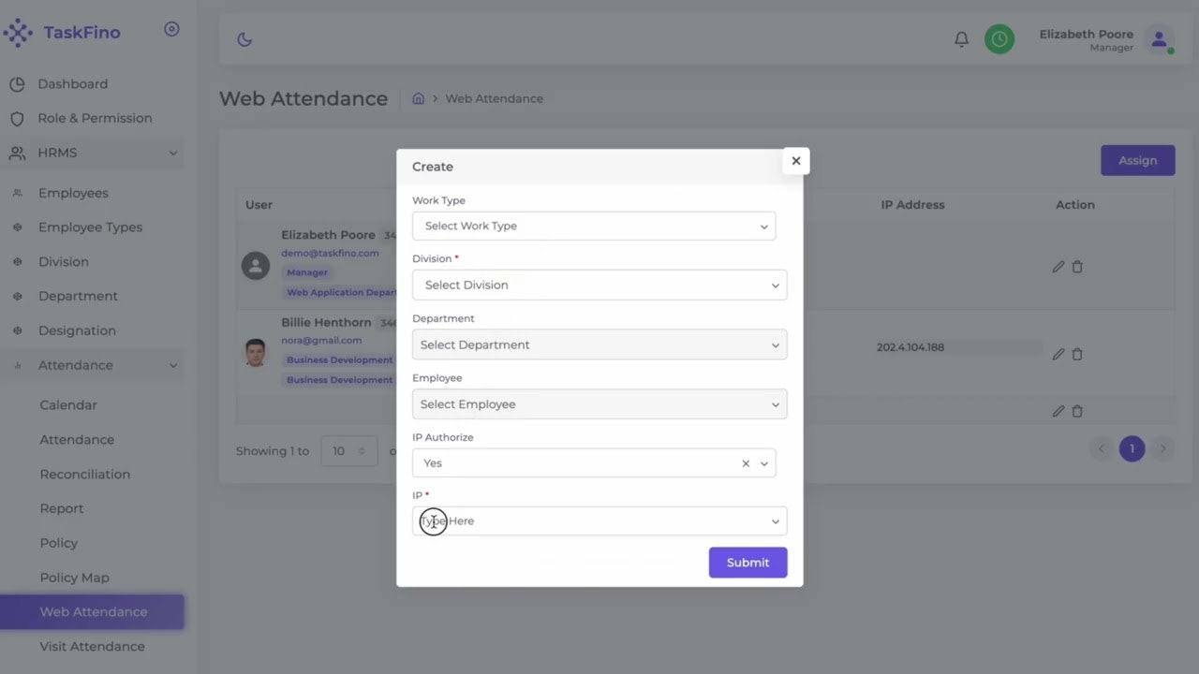Go to Policy Map in sidebar
Screen dimensions: 1199x674
[x=74, y=578]
